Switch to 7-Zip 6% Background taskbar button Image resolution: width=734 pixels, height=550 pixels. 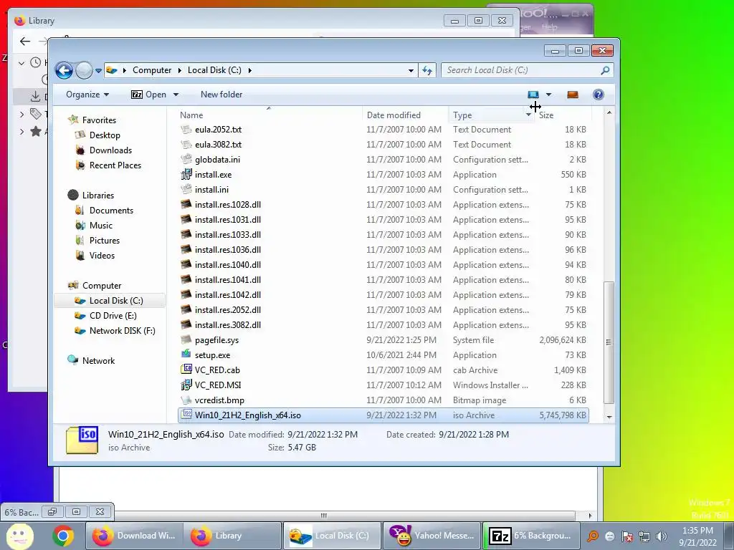(530, 536)
